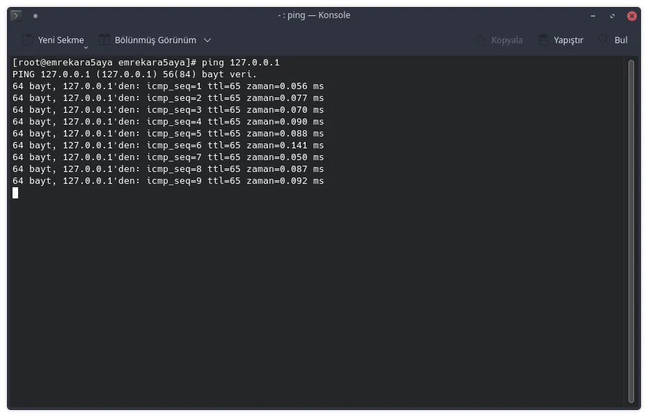Toggle the pin-on-all-desktops dot in title bar
This screenshot has height=417, width=648.
point(35,15)
